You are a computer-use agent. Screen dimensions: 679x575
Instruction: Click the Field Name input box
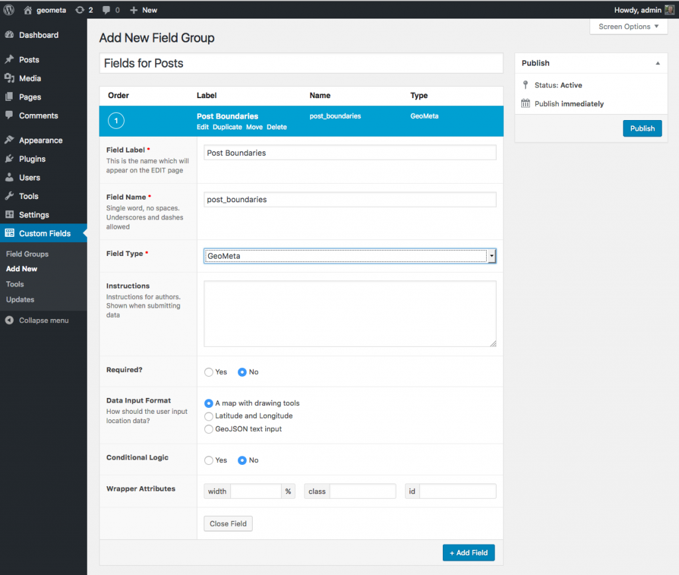pos(350,199)
